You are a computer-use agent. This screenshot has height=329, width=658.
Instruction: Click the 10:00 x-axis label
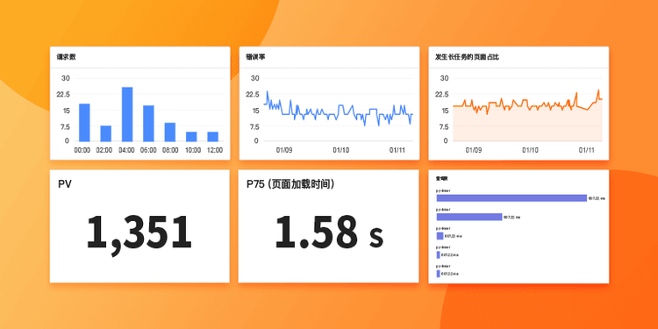[x=193, y=150]
